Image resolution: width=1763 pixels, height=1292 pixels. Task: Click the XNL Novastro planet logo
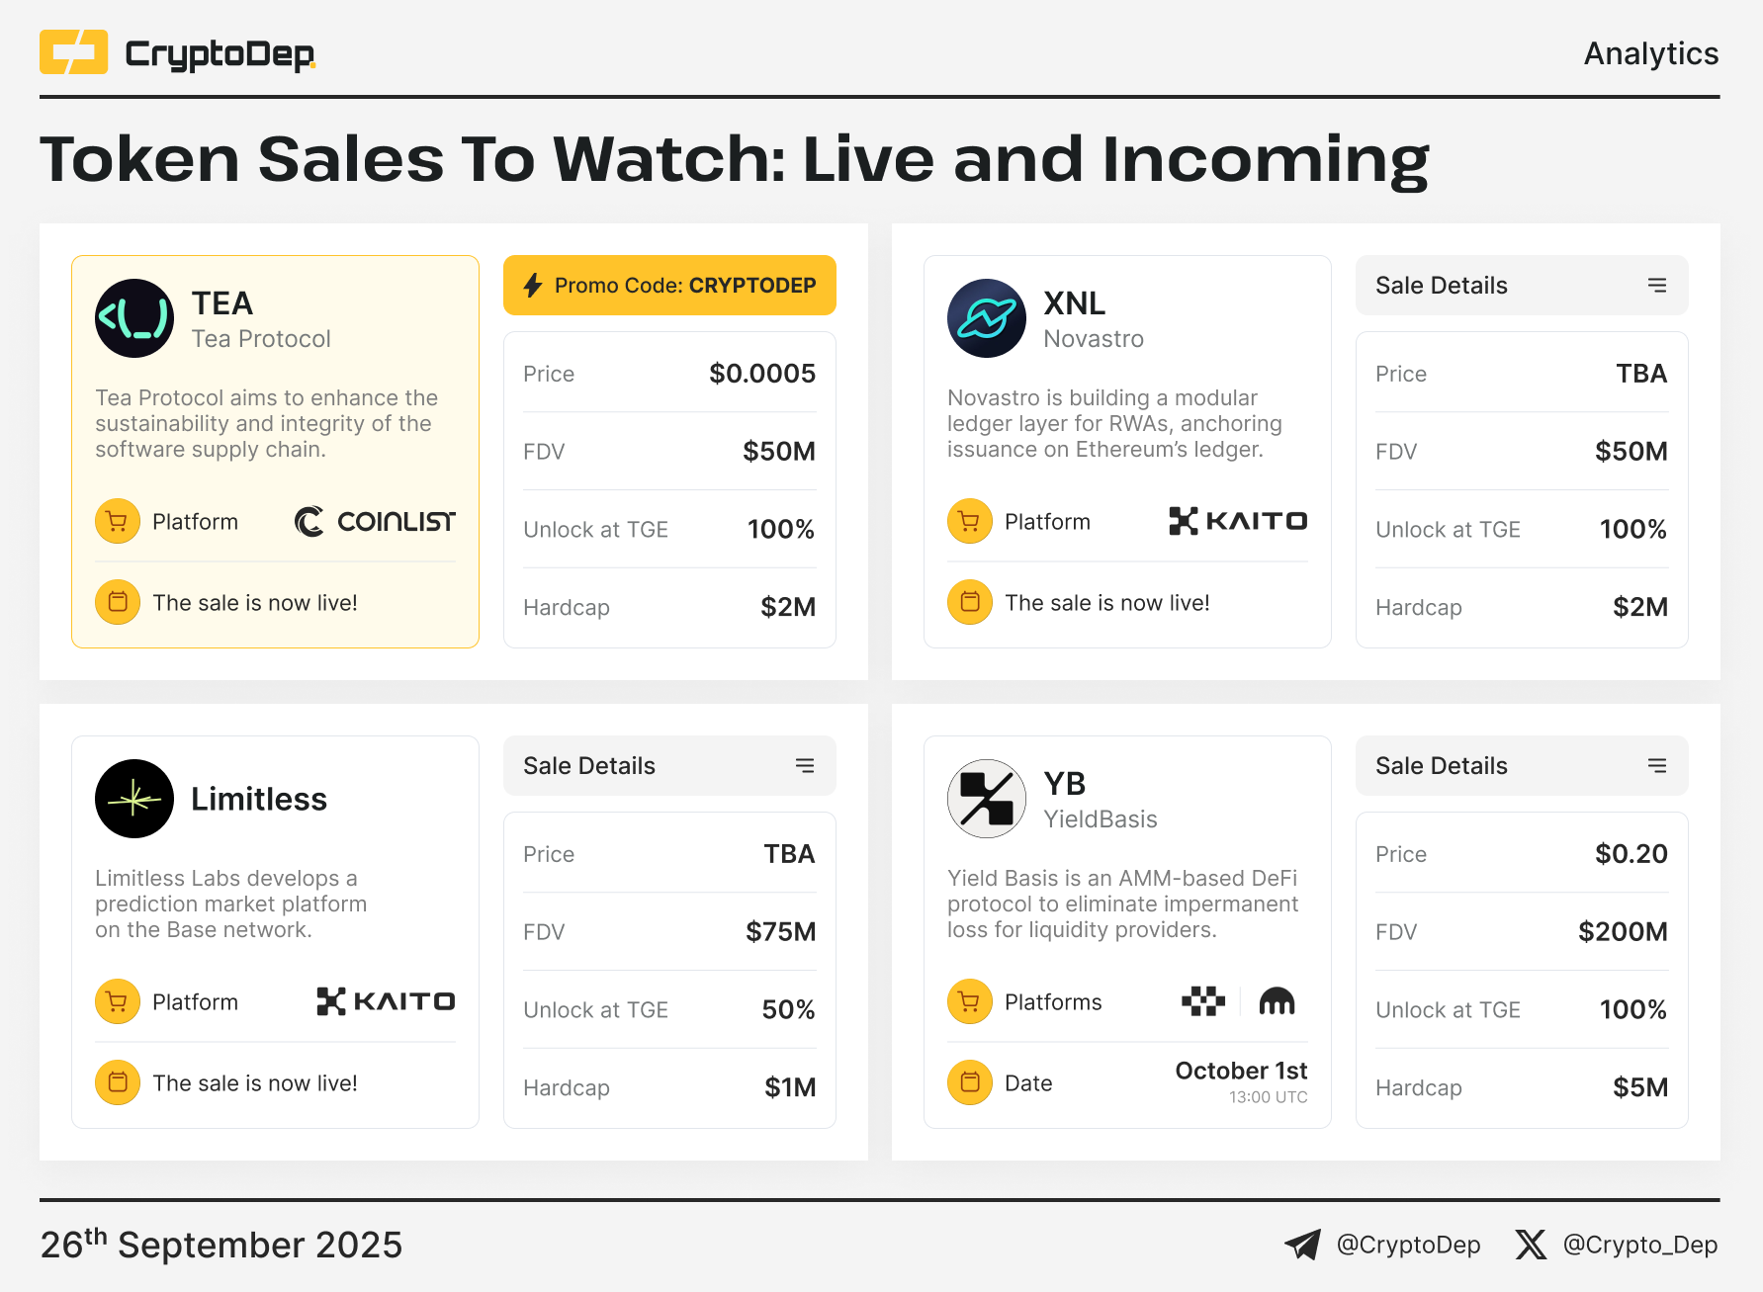click(x=987, y=318)
